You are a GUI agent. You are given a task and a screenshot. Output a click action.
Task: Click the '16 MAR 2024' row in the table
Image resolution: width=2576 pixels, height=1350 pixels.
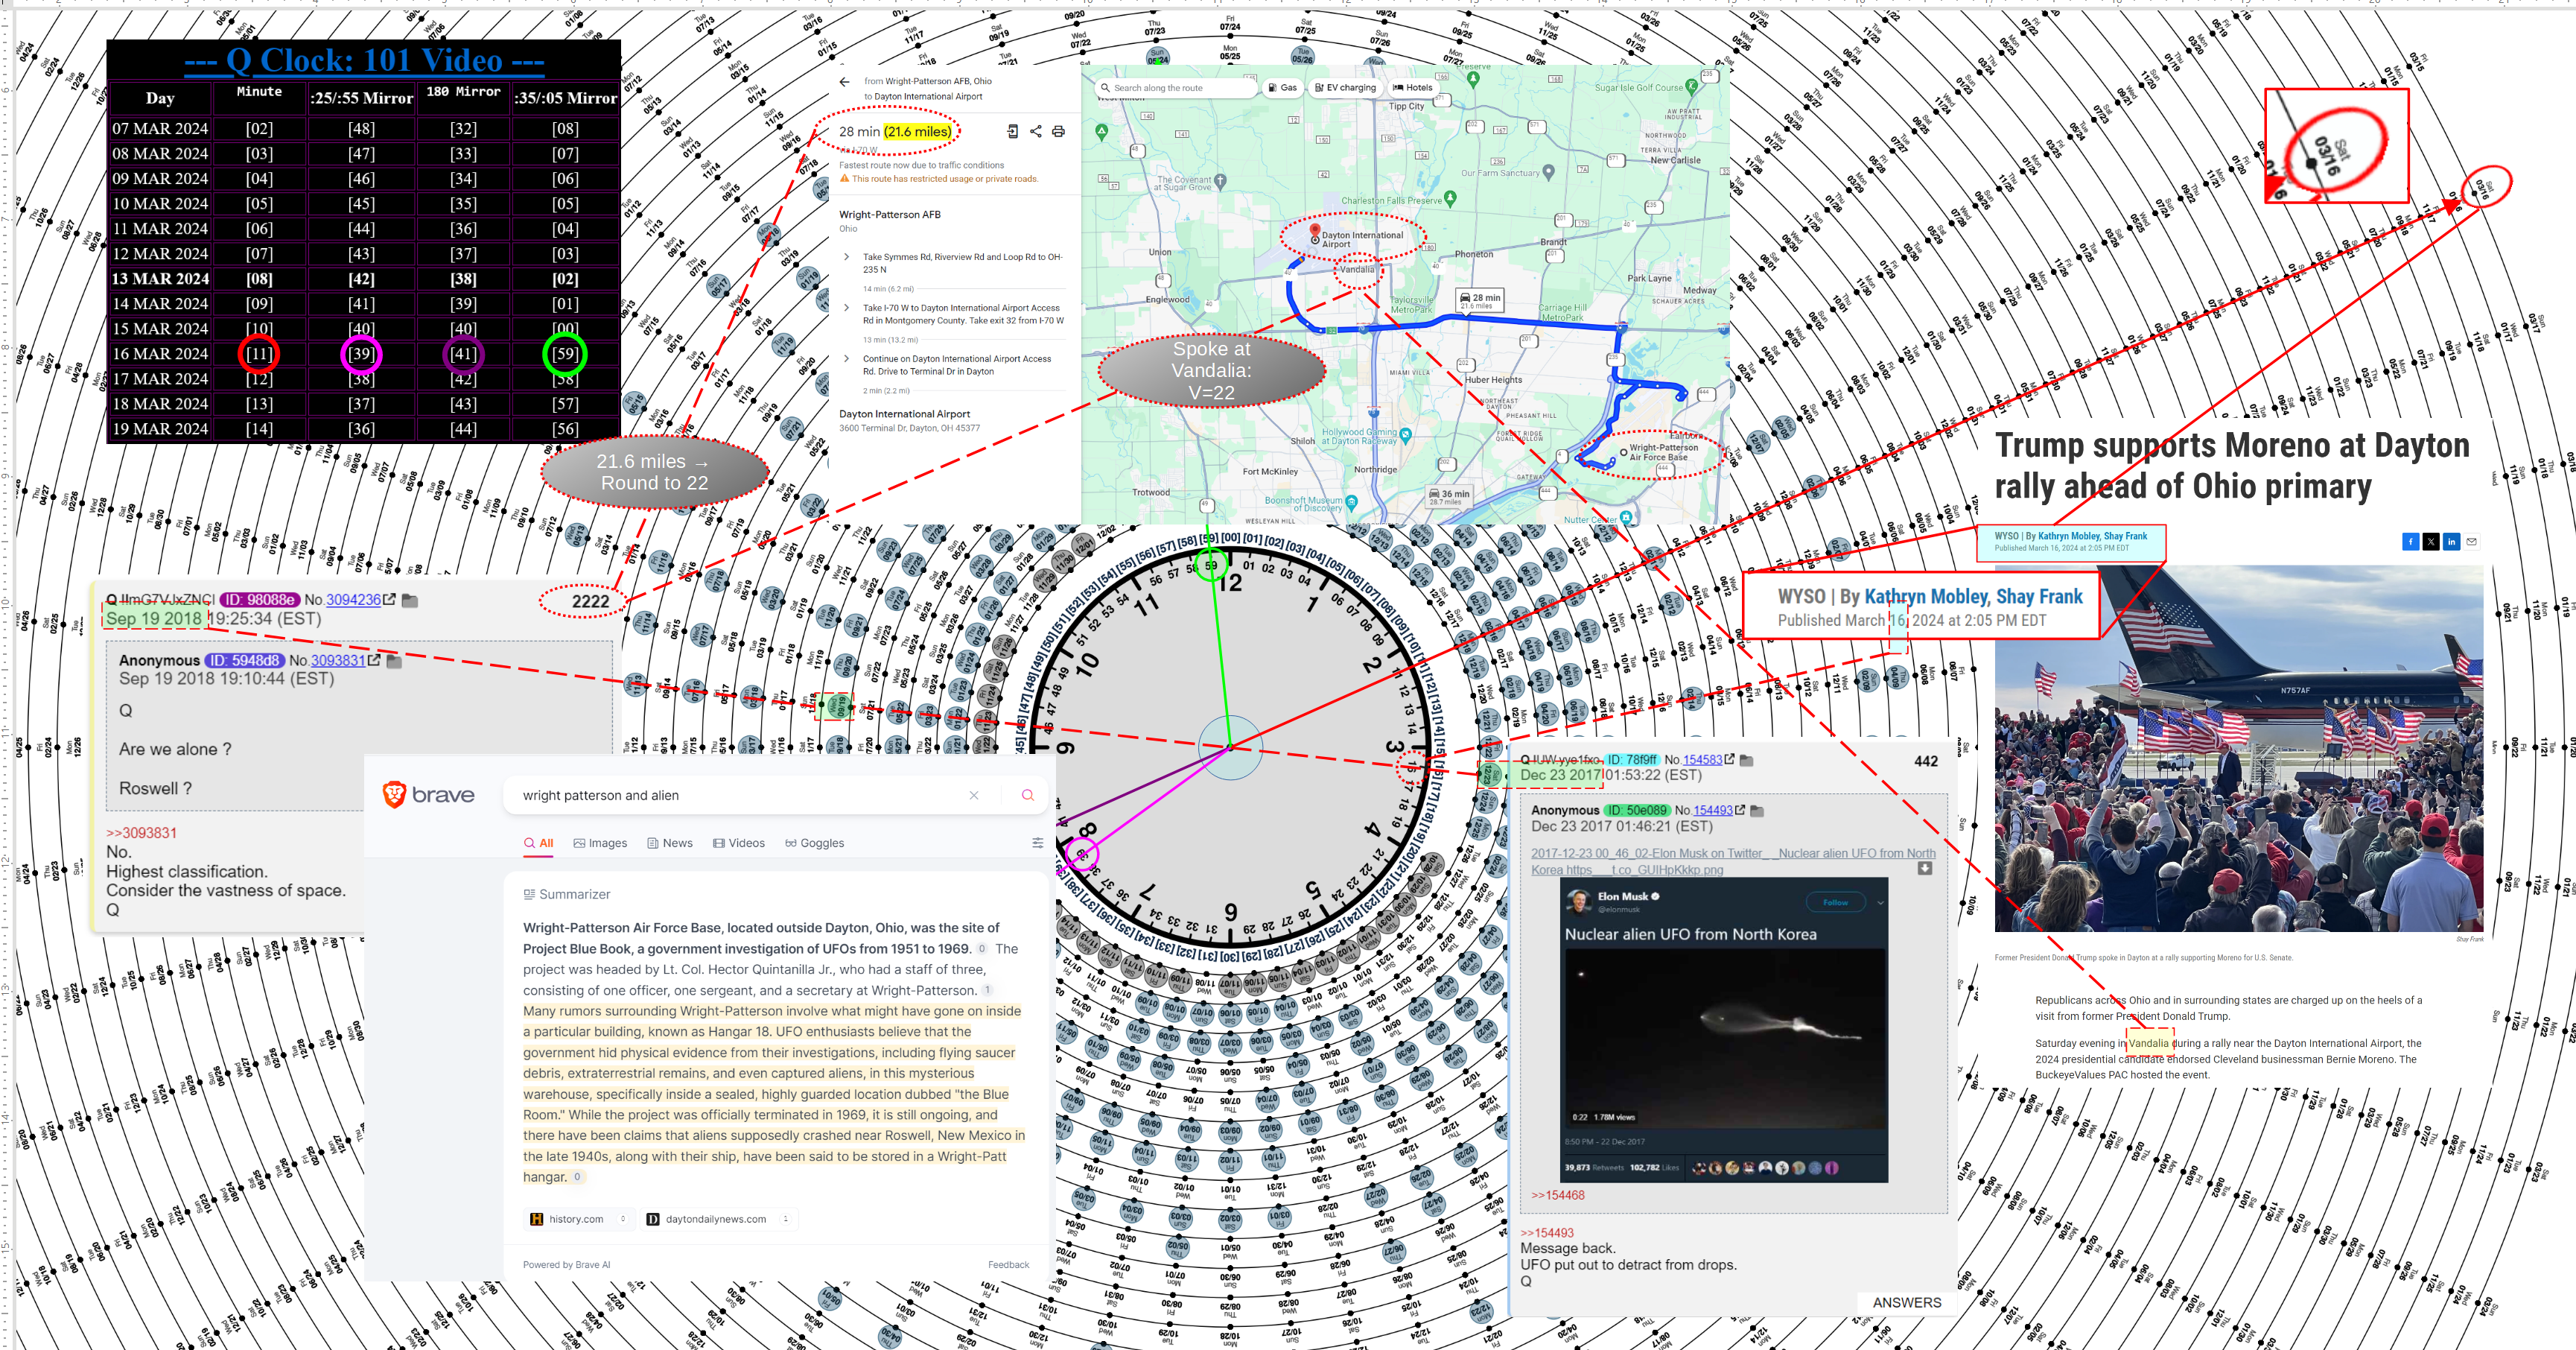point(364,353)
